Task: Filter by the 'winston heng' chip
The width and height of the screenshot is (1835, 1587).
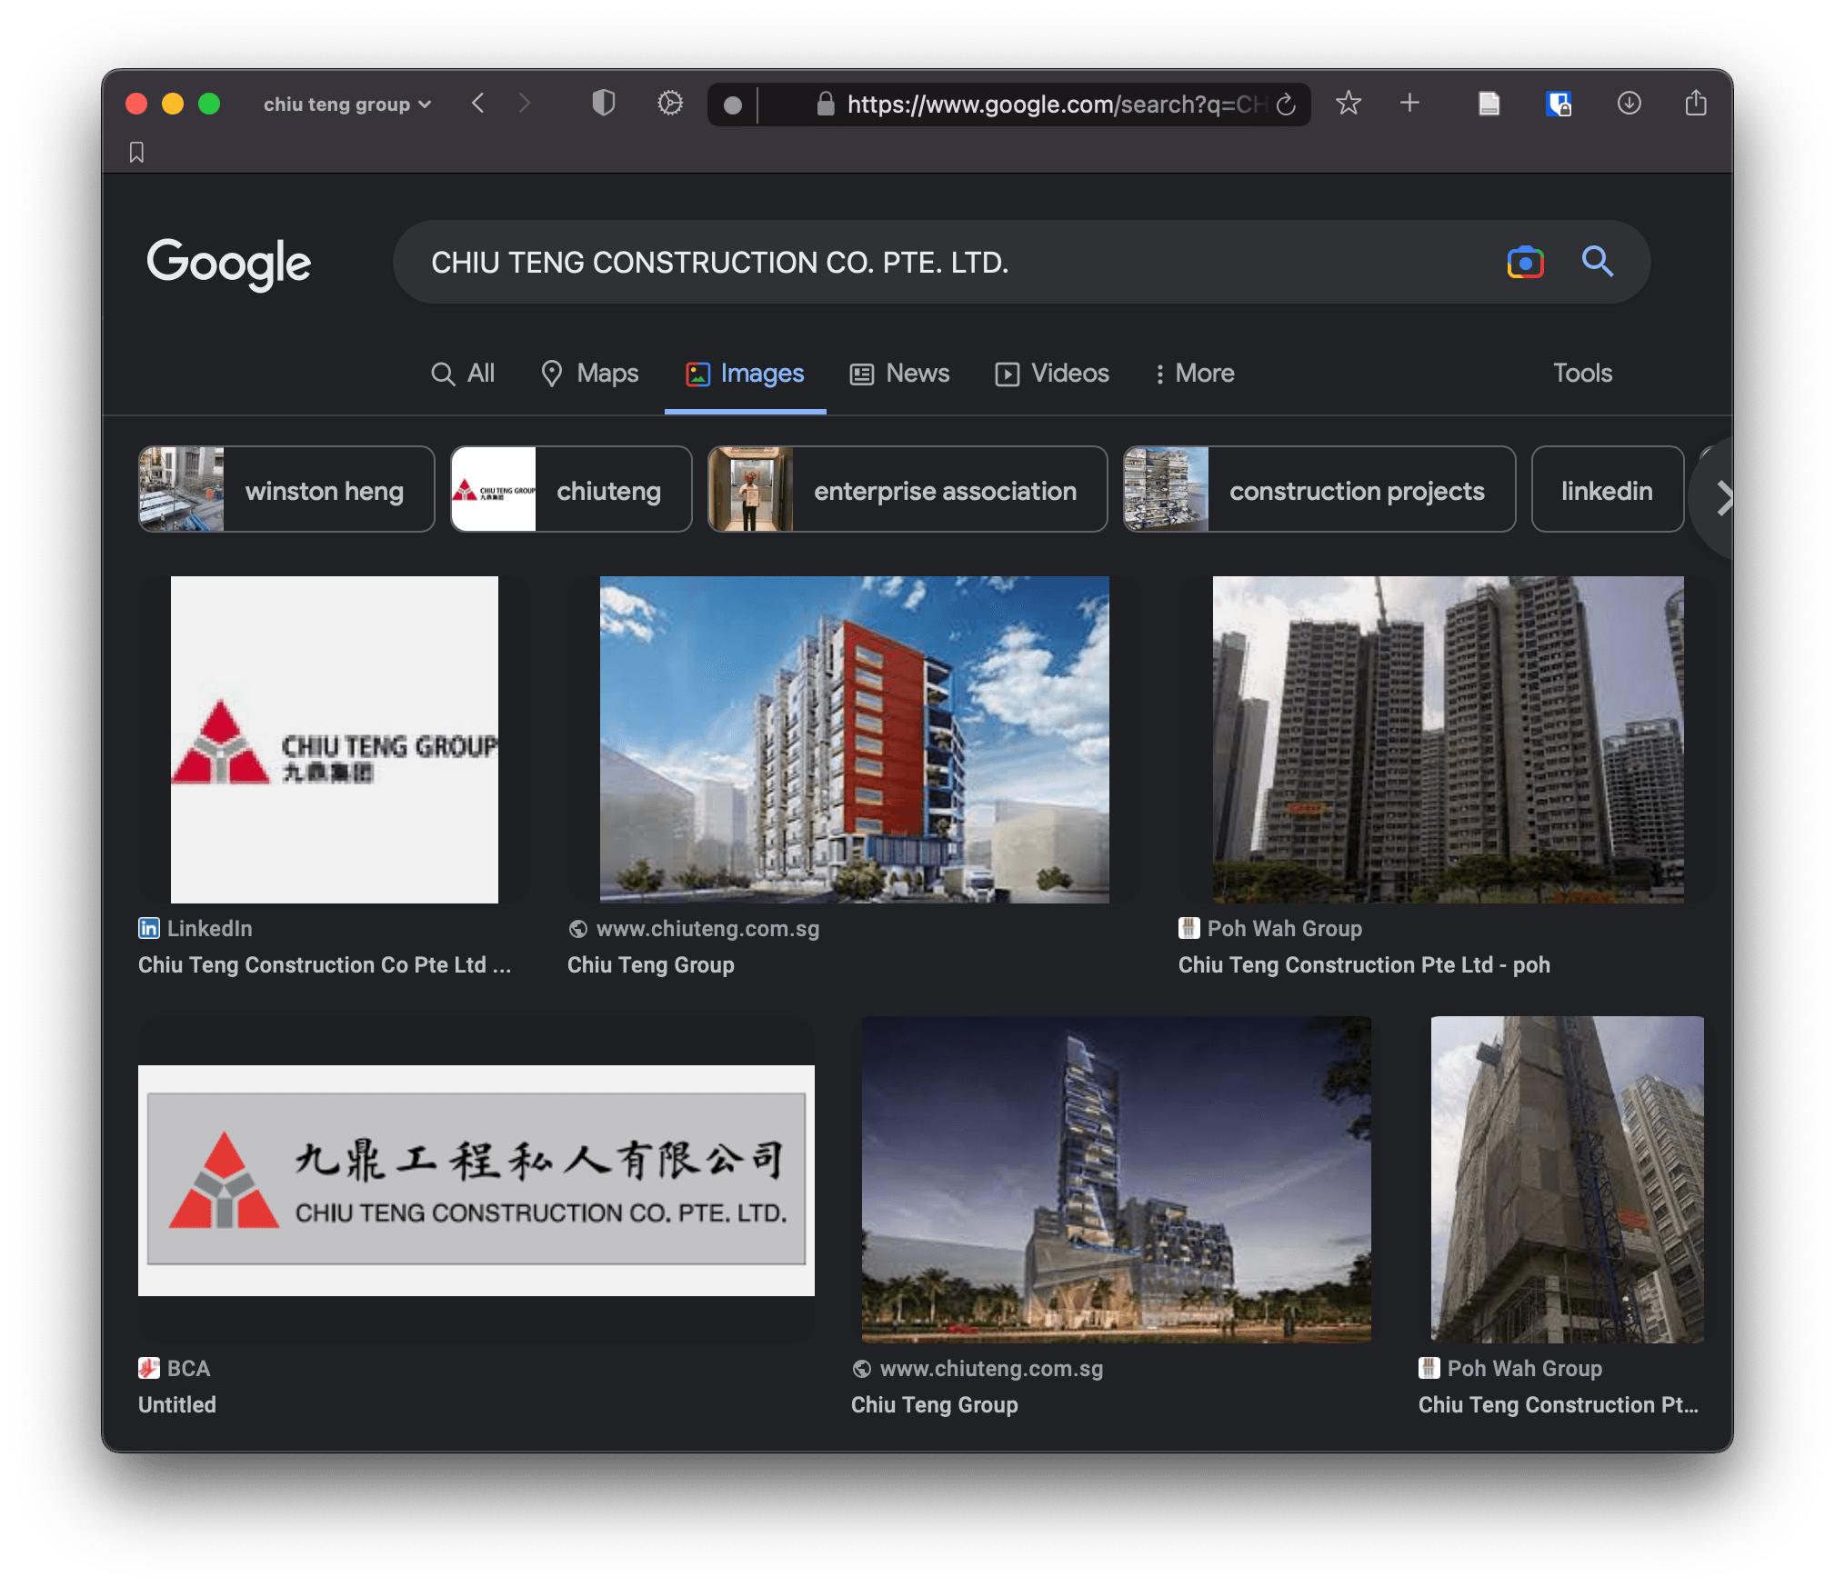Action: pos(286,489)
